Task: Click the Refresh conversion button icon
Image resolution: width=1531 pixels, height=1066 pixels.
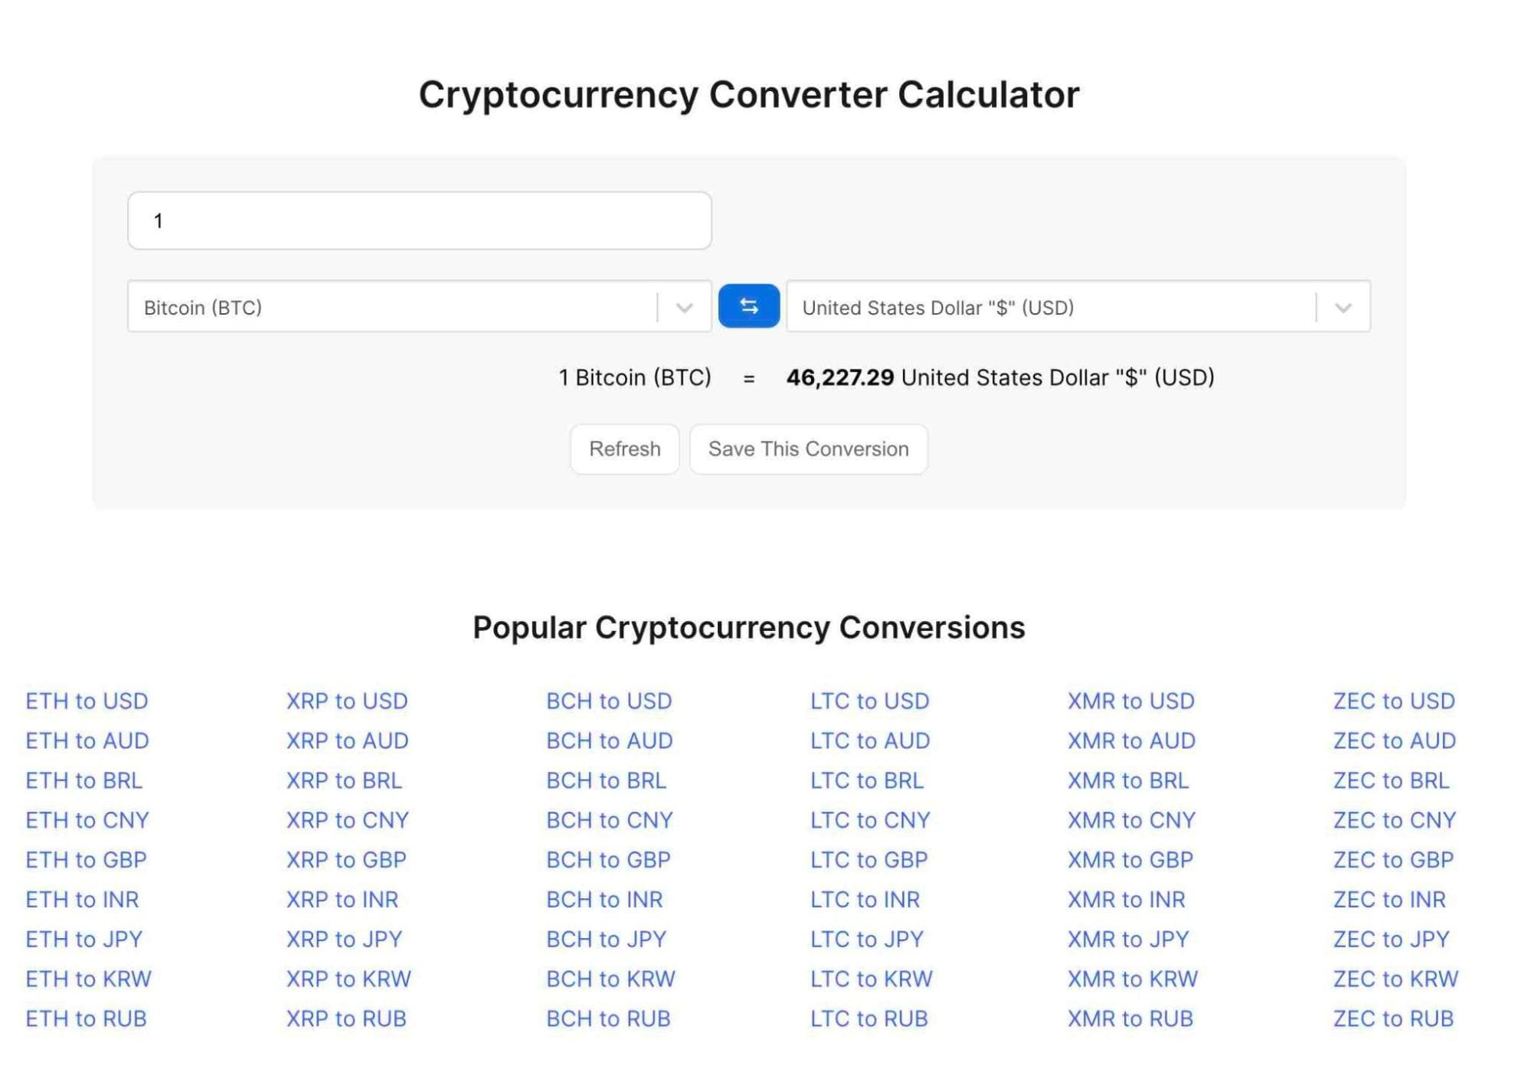Action: tap(625, 448)
